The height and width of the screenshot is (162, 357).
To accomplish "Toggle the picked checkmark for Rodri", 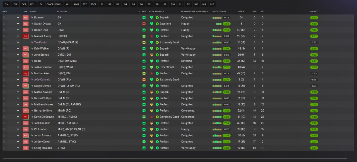I will point(4,61).
